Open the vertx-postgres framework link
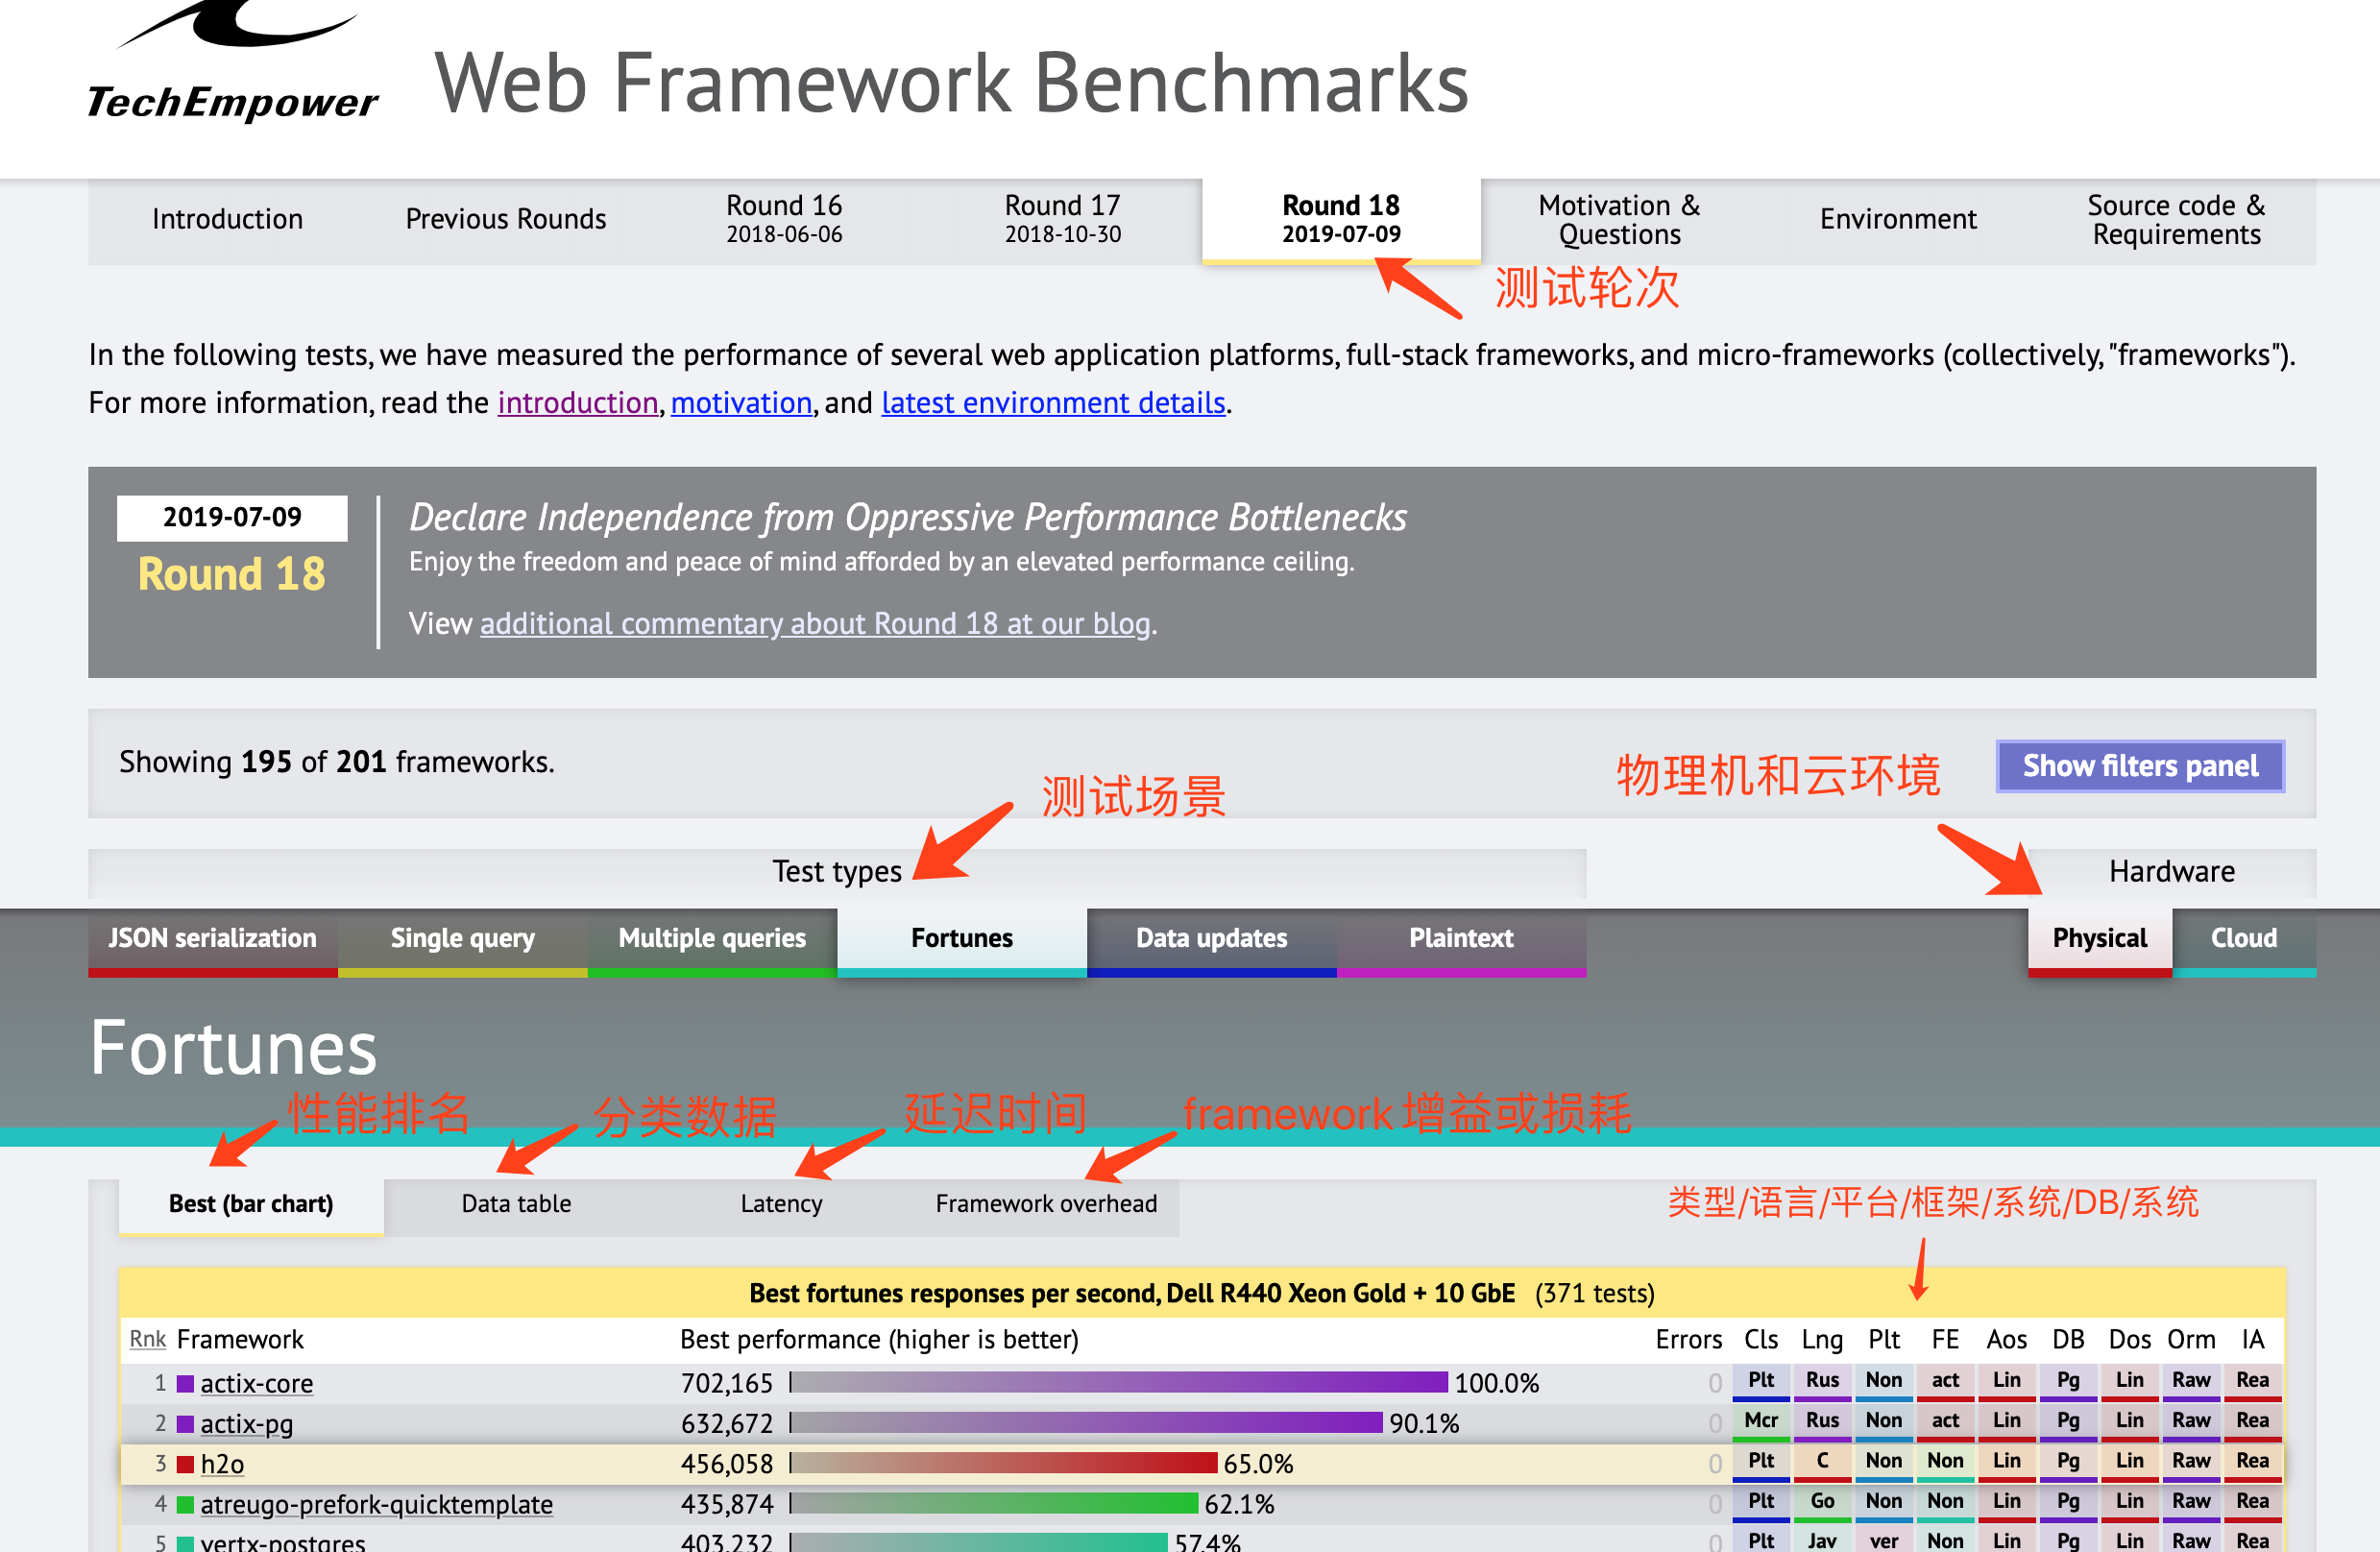 (x=282, y=1542)
